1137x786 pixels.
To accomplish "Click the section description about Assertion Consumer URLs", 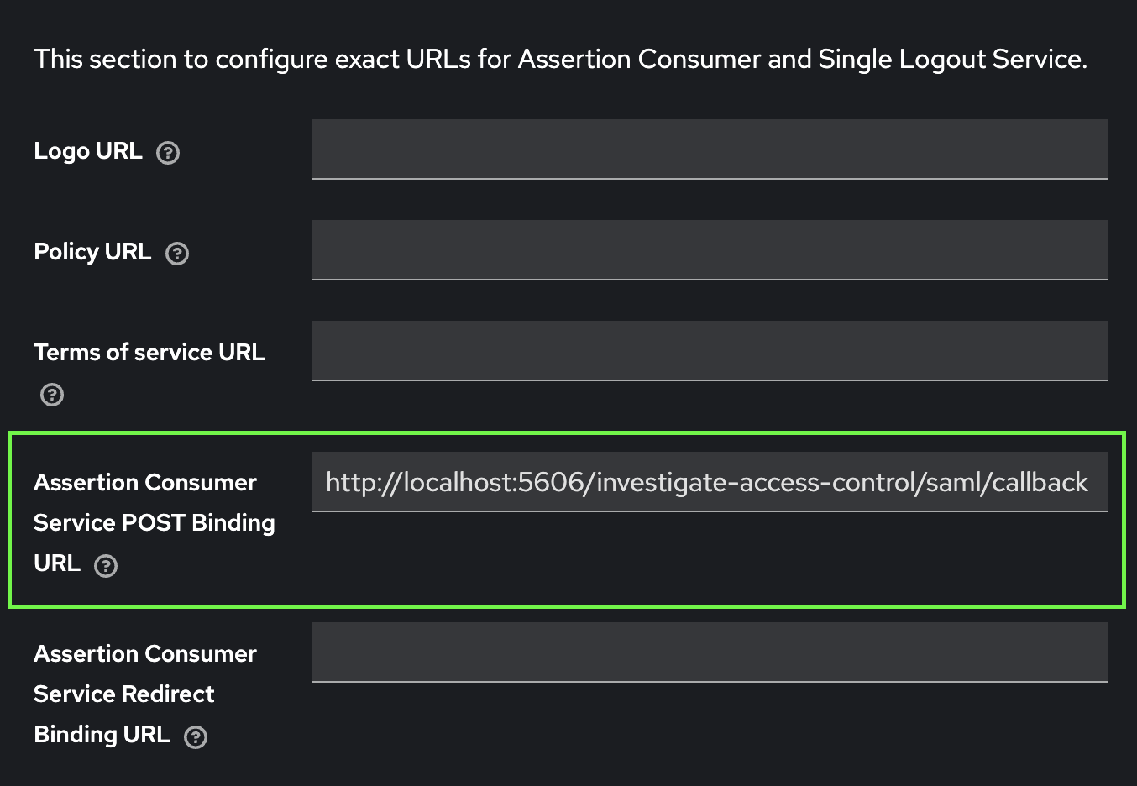I will pos(560,59).
